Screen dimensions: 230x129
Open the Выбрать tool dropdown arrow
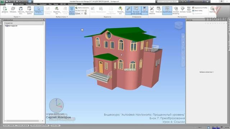[x=39, y=14]
